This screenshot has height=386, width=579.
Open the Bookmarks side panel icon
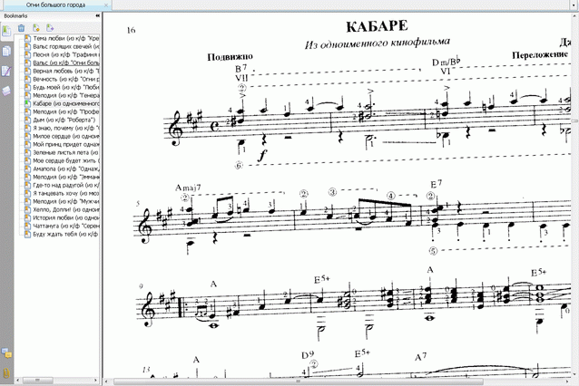click(x=6, y=30)
